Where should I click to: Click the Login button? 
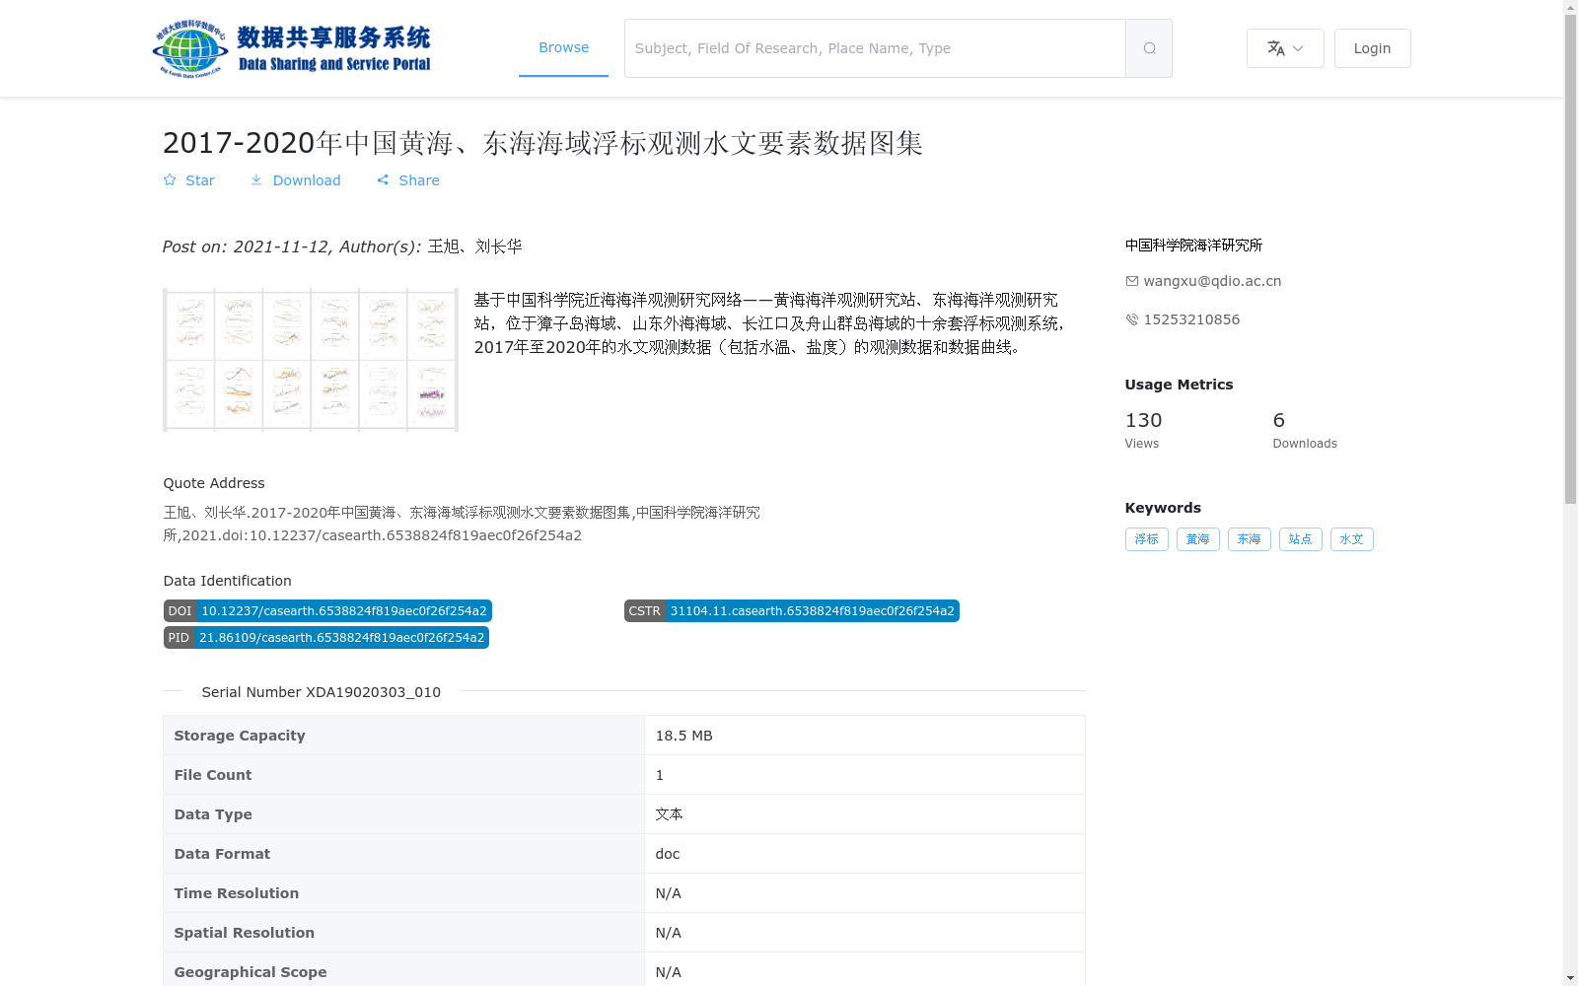click(x=1372, y=48)
